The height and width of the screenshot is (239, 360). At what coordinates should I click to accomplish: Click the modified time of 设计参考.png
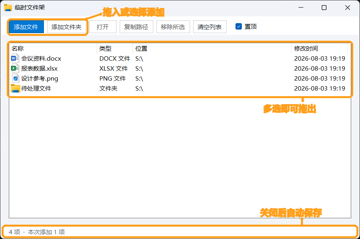(x=320, y=79)
